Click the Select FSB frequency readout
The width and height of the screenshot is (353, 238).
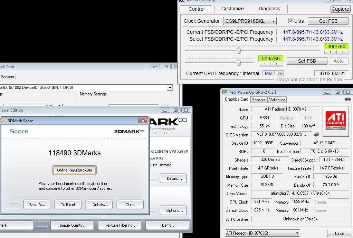coord(313,39)
